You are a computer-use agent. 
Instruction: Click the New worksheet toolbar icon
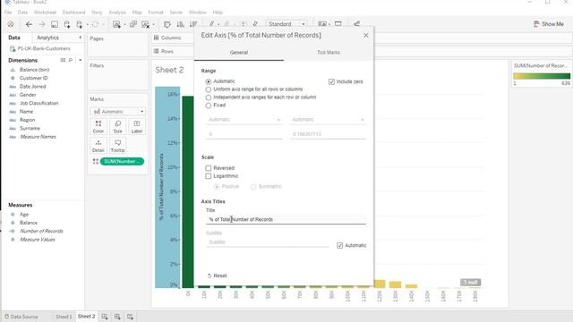pyautogui.click(x=116, y=24)
